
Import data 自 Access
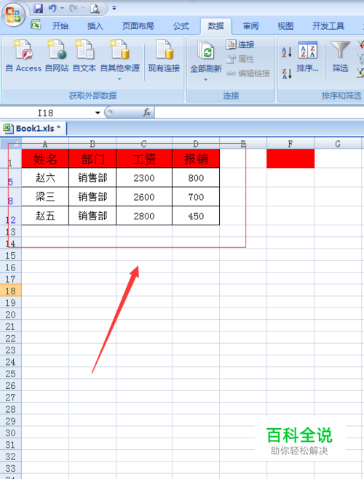(x=23, y=56)
